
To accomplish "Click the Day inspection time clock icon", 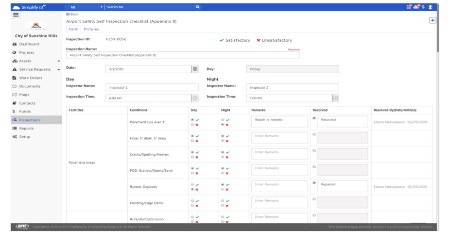I will [195, 98].
